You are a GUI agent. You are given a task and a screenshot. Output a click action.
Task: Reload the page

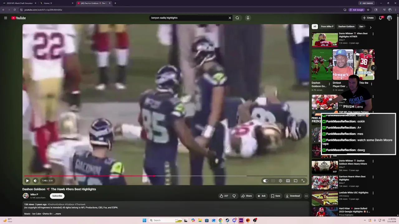pyautogui.click(x=14, y=10)
